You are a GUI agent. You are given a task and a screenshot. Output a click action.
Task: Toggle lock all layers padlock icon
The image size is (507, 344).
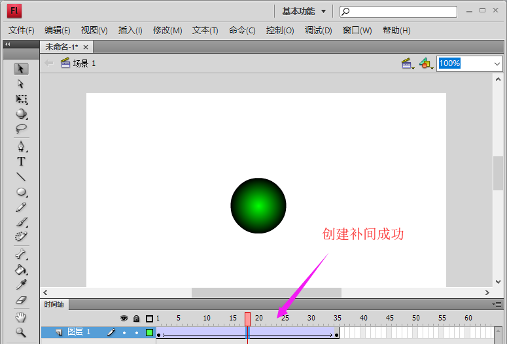tap(137, 318)
